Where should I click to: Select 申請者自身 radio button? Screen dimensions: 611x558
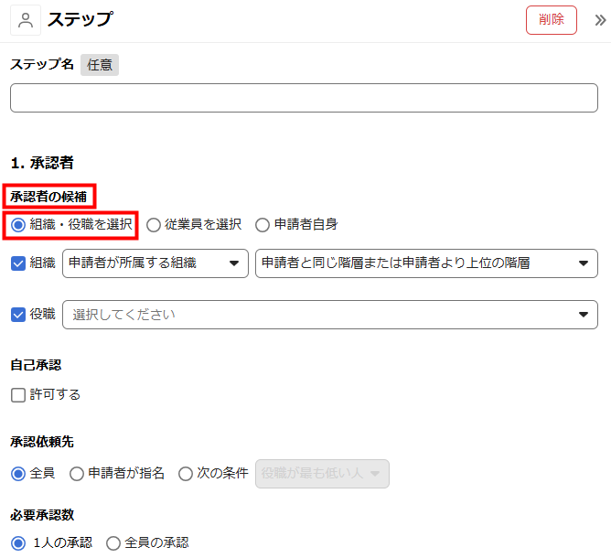click(x=263, y=224)
